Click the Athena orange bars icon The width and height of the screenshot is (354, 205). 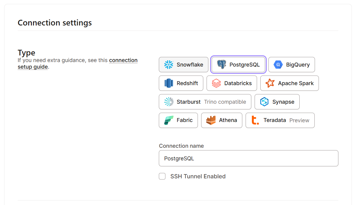click(x=211, y=120)
